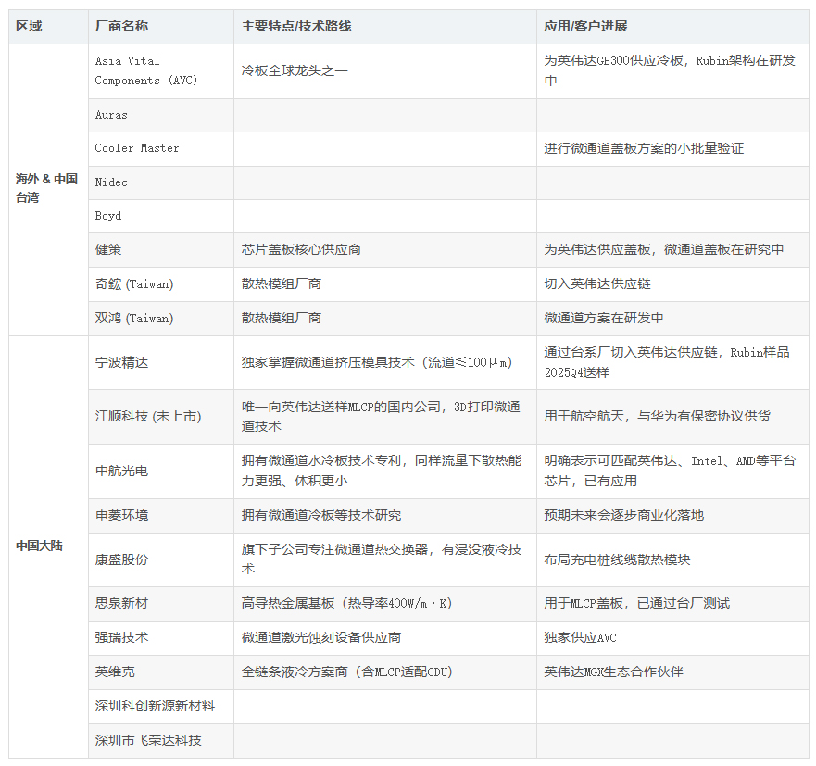Select the 海外 & 中国台湾 region cell
816x766 pixels.
click(x=47, y=188)
